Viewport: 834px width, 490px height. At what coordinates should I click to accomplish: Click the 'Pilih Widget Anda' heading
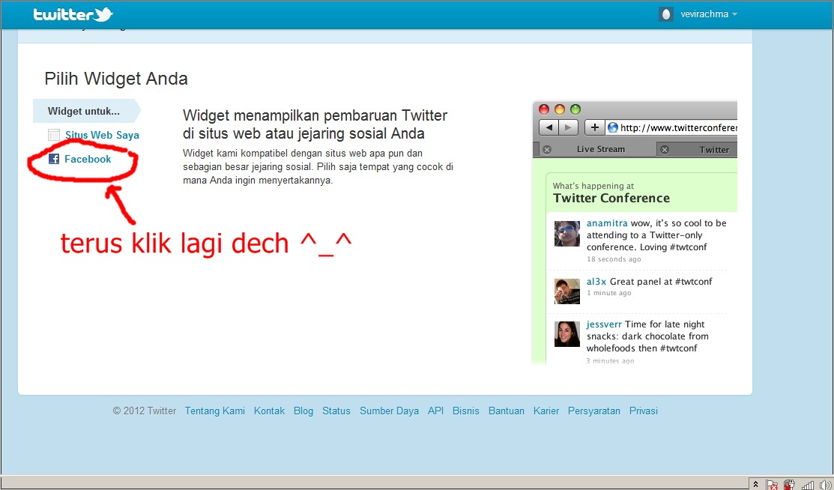(x=116, y=79)
